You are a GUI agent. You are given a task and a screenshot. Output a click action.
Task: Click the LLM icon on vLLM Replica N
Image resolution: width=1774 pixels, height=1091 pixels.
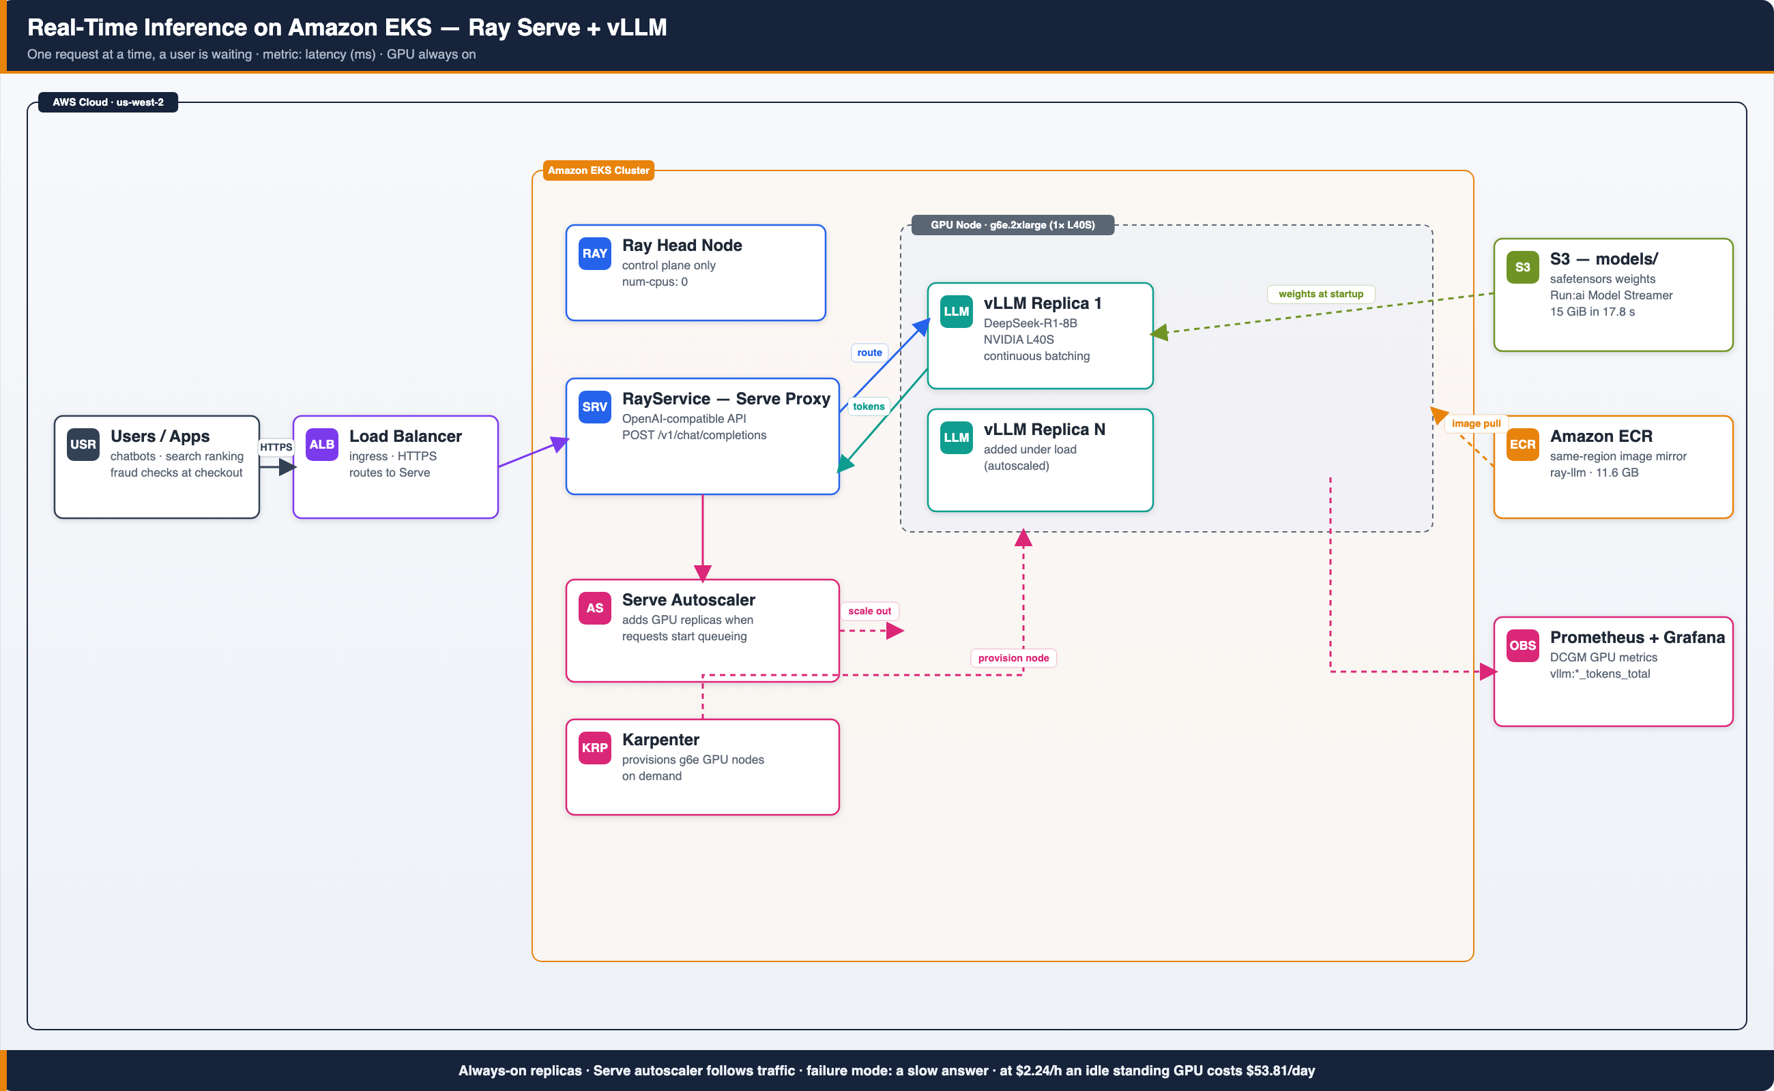[956, 437]
